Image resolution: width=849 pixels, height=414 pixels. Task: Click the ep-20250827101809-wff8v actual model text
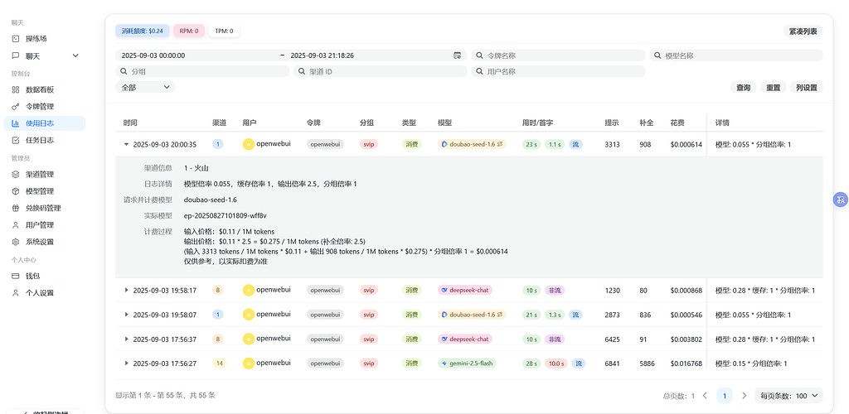[x=226, y=215]
